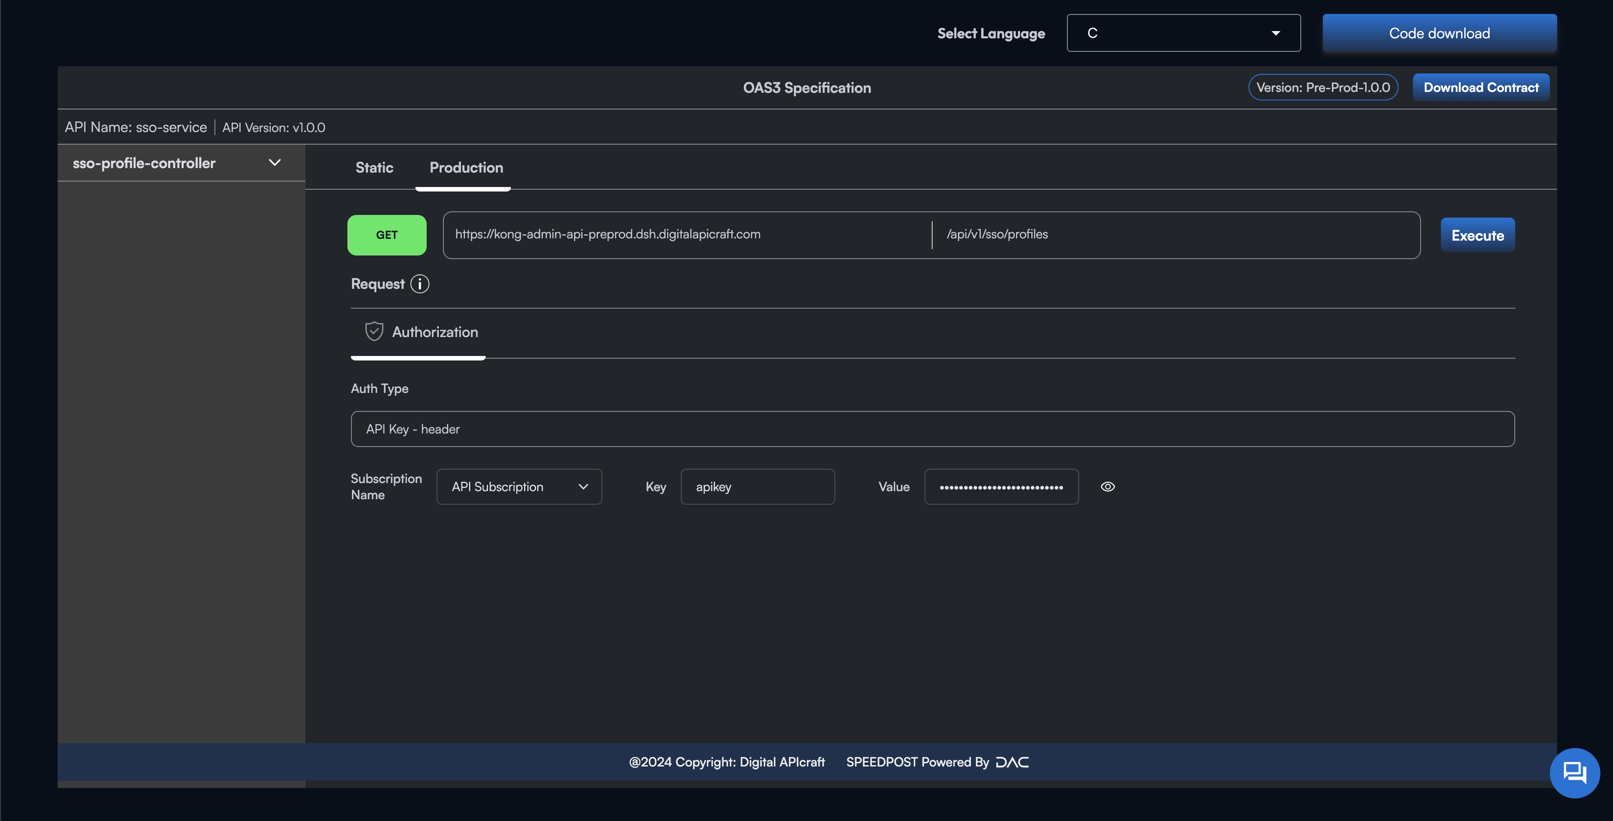This screenshot has width=1613, height=821.
Task: Click the Code download button
Action: pyautogui.click(x=1440, y=33)
